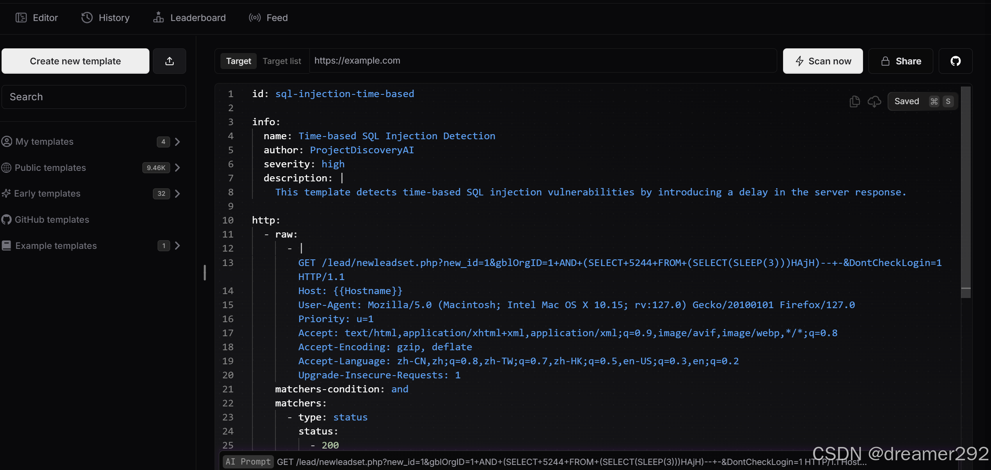Focus the template Search field
Screen dimensions: 991x470
pos(94,97)
